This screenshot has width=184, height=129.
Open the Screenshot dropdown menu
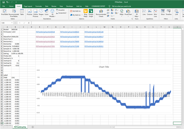click(62, 13)
